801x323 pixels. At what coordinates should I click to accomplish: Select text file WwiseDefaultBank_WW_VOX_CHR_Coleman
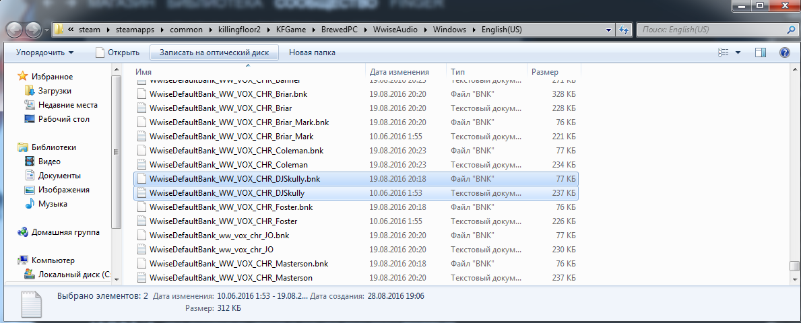tap(356, 165)
